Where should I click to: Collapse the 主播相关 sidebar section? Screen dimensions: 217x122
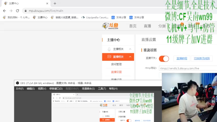130,49
